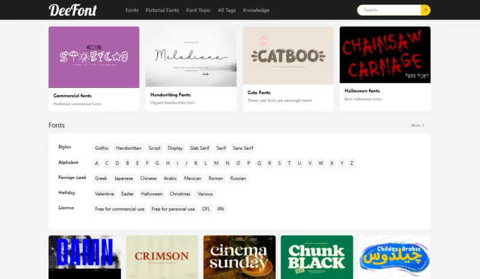Viewport: 480px width, 279px height.
Task: Choose alphabet letter Q
Action: (x=259, y=163)
